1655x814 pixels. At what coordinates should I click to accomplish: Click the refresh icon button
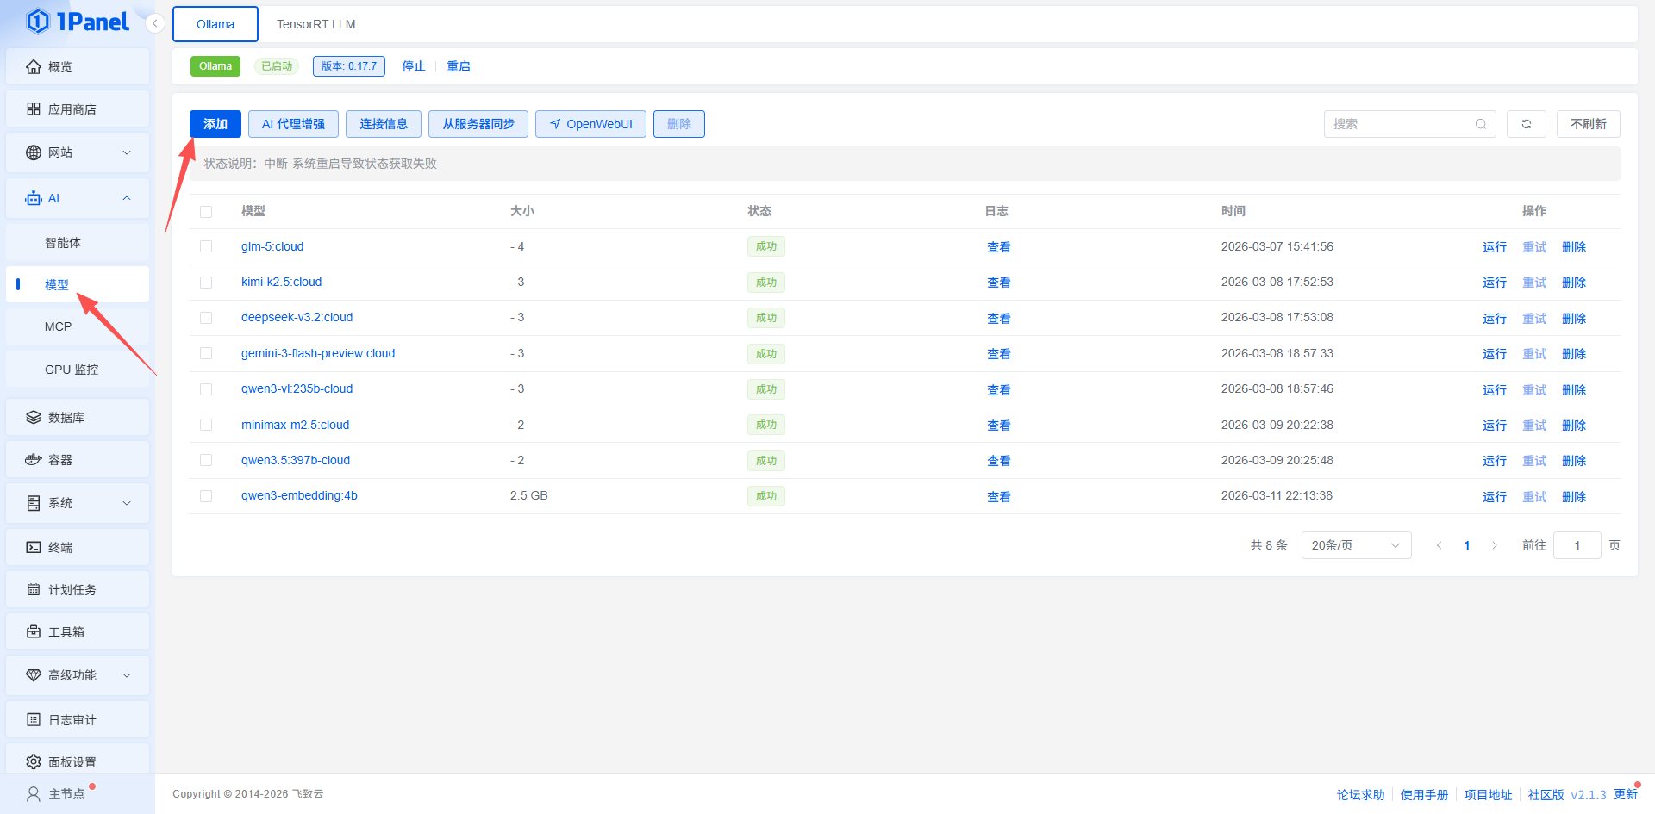tap(1527, 124)
